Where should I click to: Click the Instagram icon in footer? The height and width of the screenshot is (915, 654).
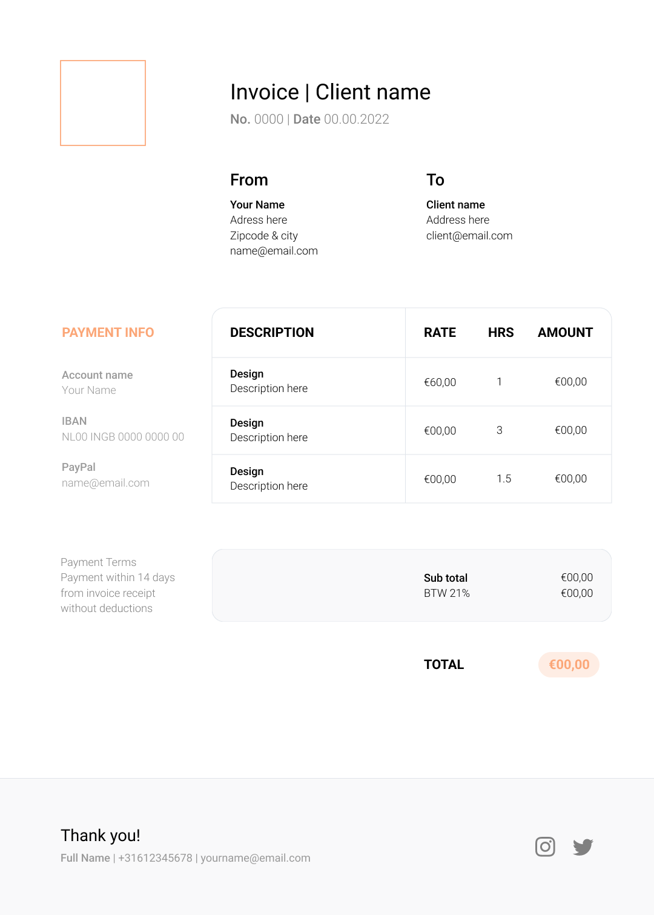[545, 847]
